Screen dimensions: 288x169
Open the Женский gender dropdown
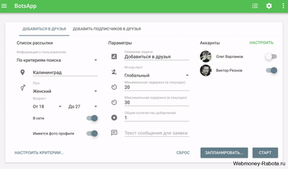click(x=65, y=91)
